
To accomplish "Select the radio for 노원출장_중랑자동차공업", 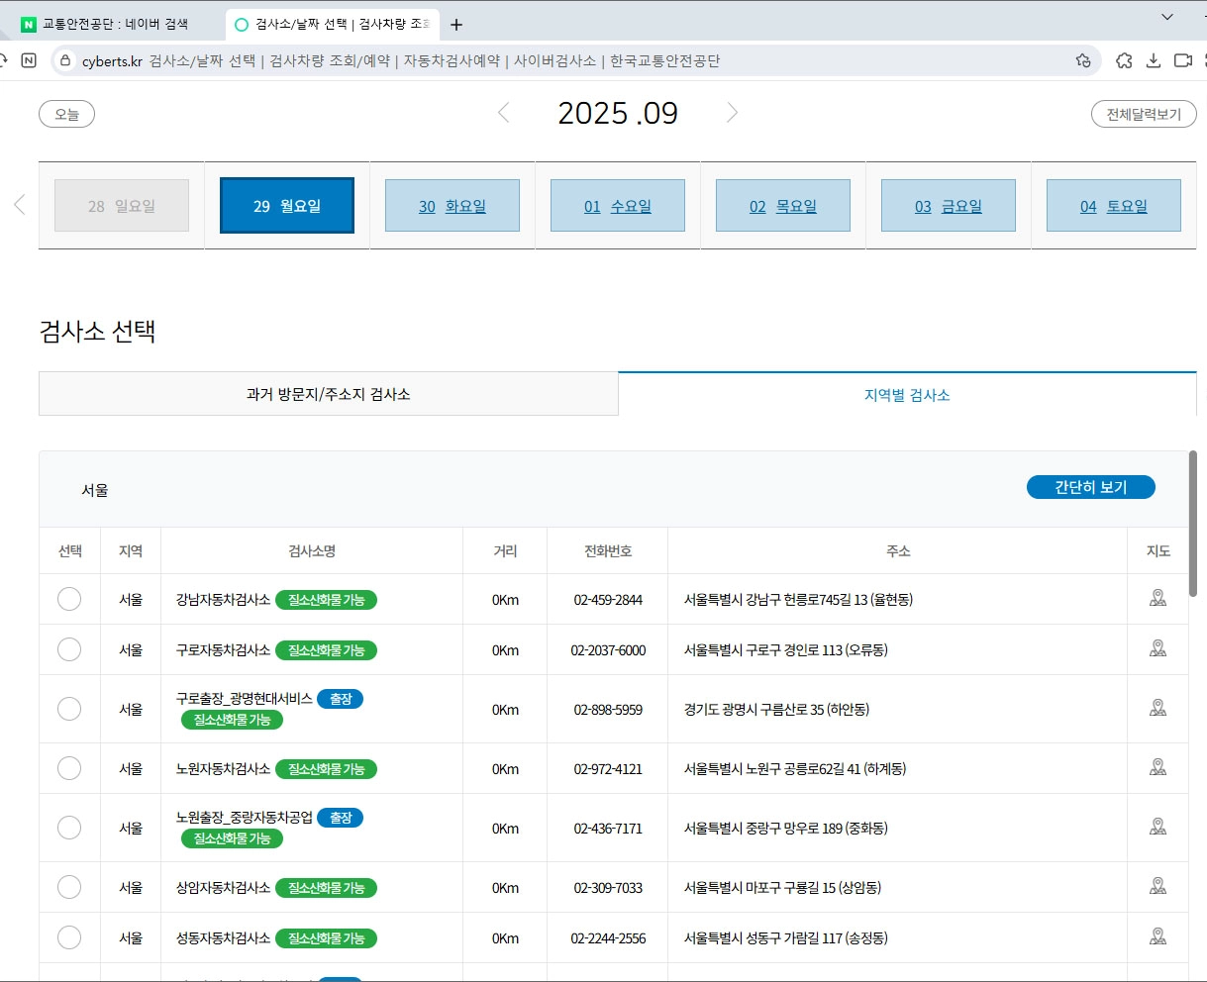I will pyautogui.click(x=69, y=828).
